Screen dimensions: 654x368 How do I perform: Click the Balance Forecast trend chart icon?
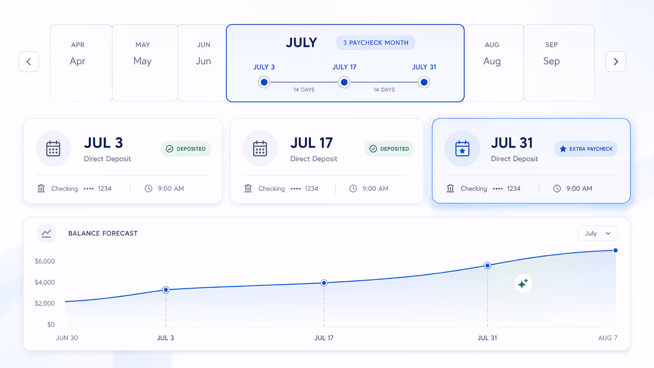(46, 233)
